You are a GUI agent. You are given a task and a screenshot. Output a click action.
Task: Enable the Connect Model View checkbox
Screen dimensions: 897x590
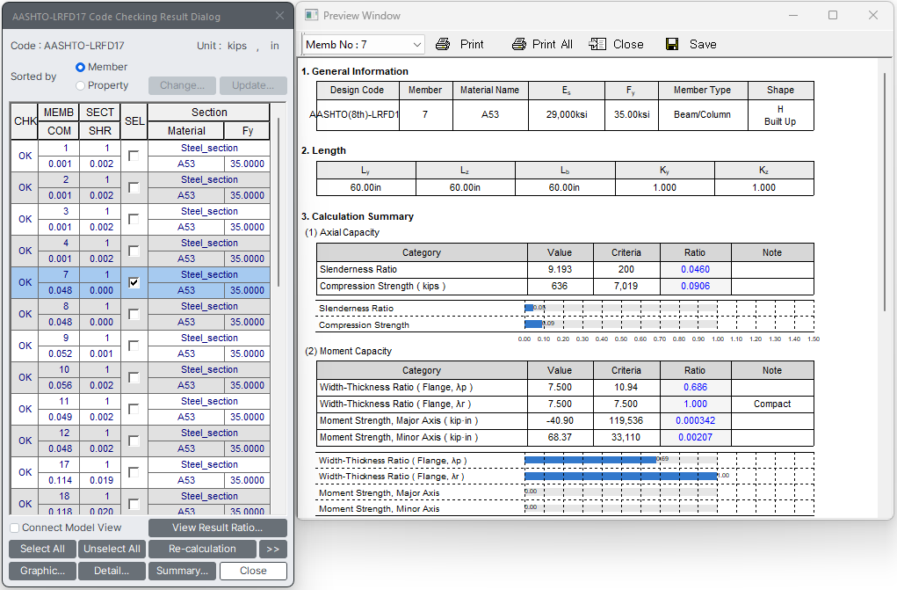[x=15, y=528]
